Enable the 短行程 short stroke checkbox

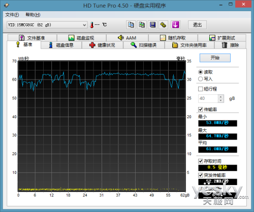point(200,89)
